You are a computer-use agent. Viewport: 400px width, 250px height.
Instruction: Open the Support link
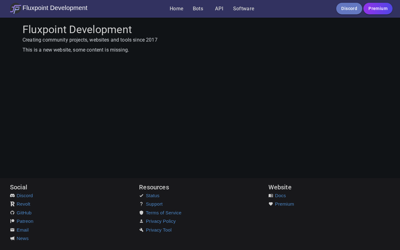154,204
